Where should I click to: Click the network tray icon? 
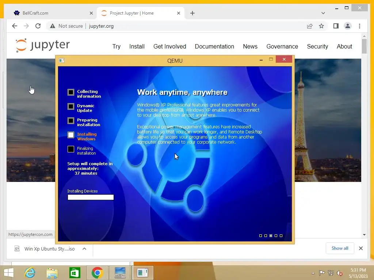331,273
